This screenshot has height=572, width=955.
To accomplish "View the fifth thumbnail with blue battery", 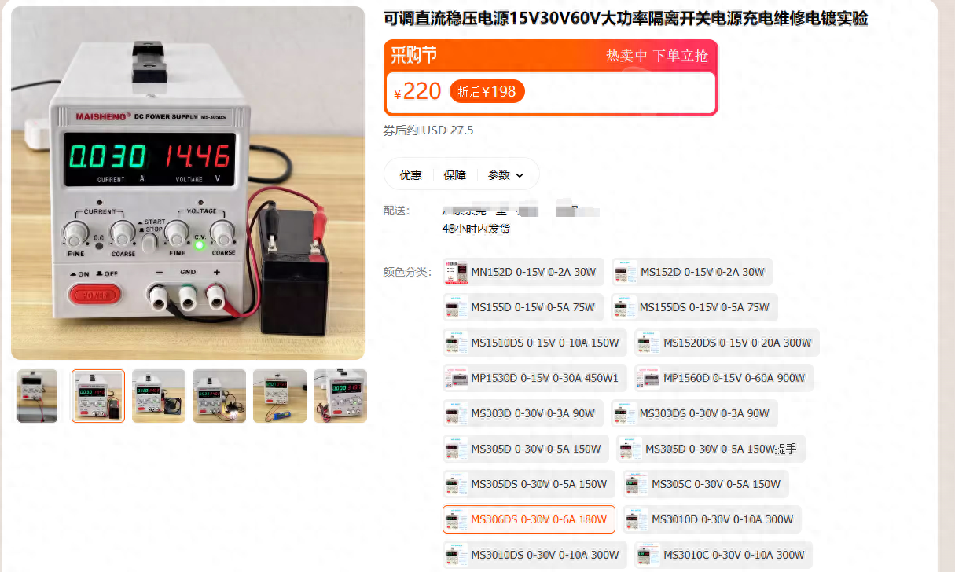I will coord(280,396).
